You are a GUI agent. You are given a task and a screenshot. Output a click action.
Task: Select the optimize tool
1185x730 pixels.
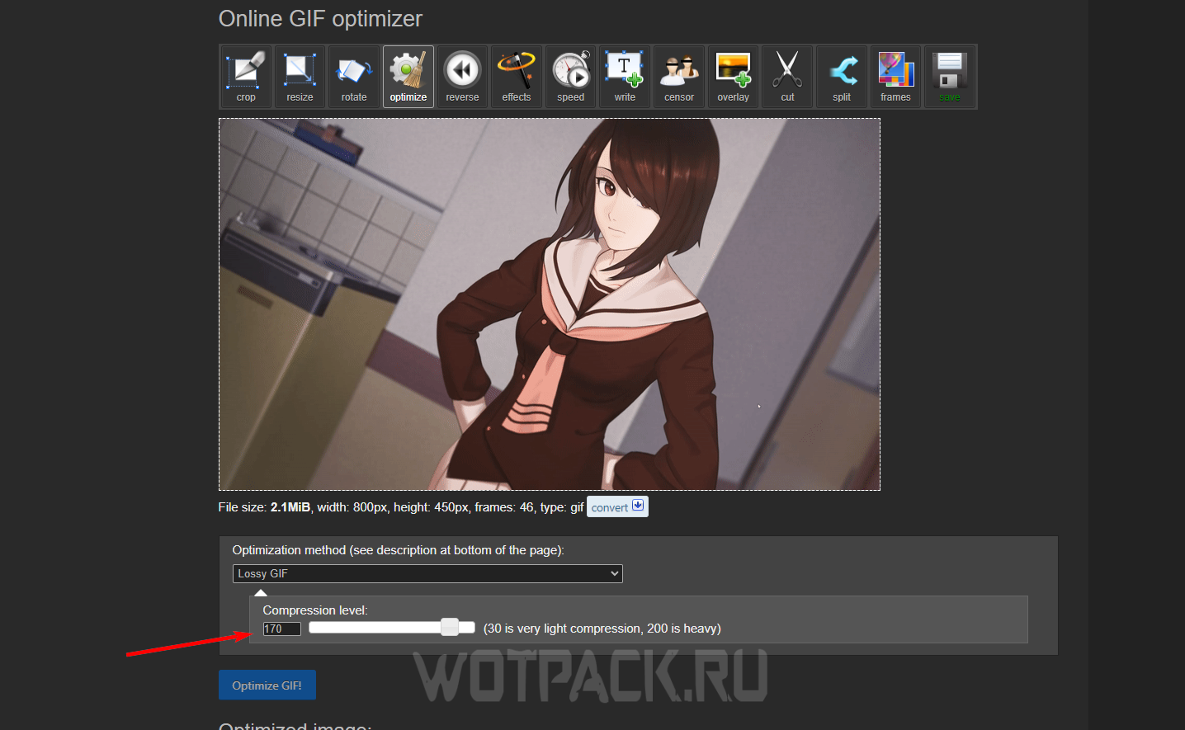408,77
